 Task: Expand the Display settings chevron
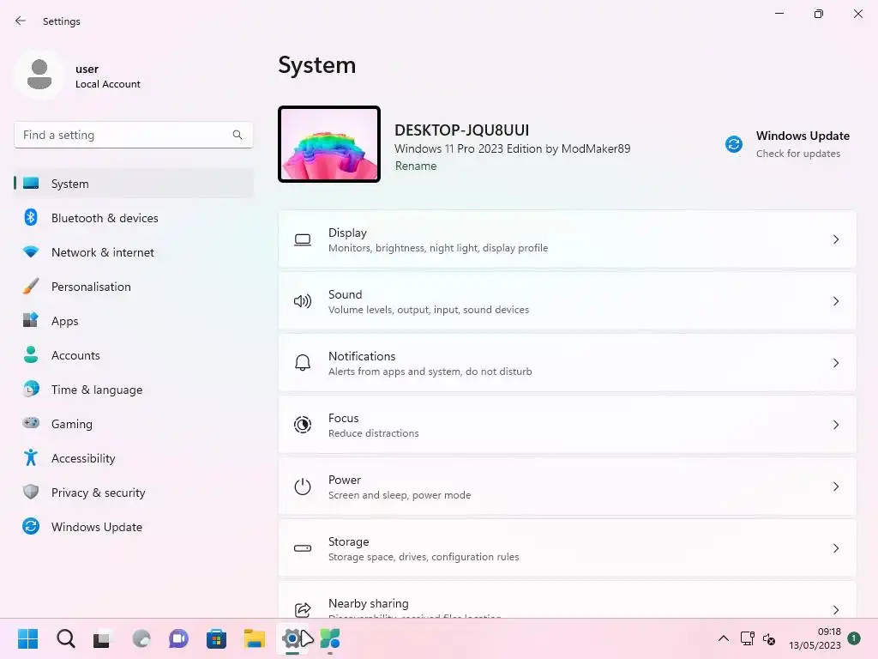click(x=835, y=240)
